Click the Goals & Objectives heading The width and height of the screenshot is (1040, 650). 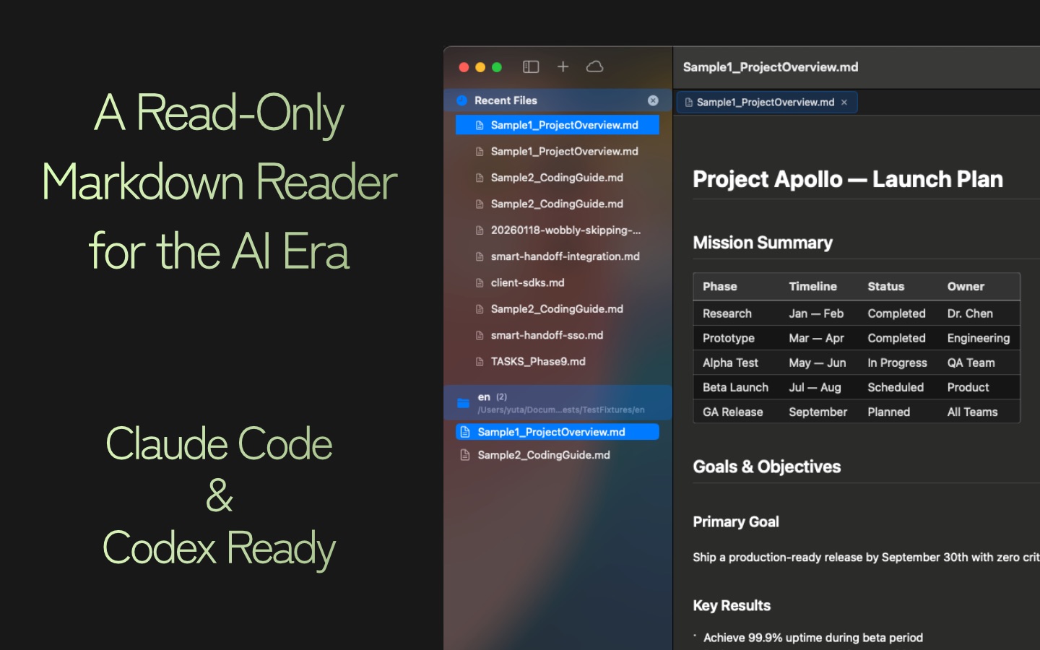(x=767, y=467)
